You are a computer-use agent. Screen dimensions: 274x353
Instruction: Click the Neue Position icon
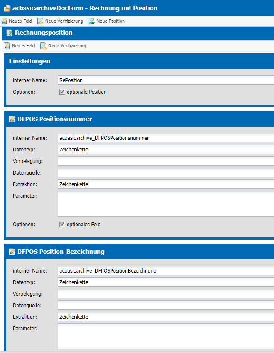pos(91,21)
